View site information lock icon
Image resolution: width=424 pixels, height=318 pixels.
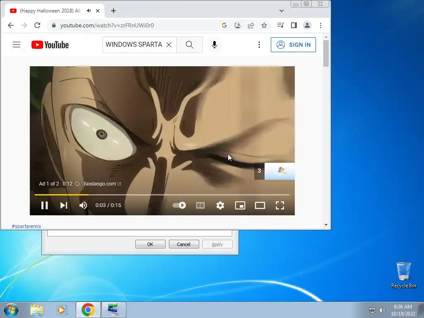pos(54,25)
